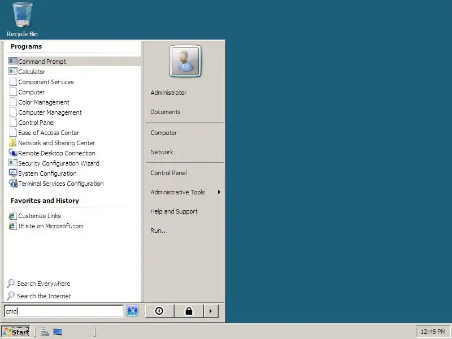Open Network from the Start menu
452x339 pixels.
point(162,152)
